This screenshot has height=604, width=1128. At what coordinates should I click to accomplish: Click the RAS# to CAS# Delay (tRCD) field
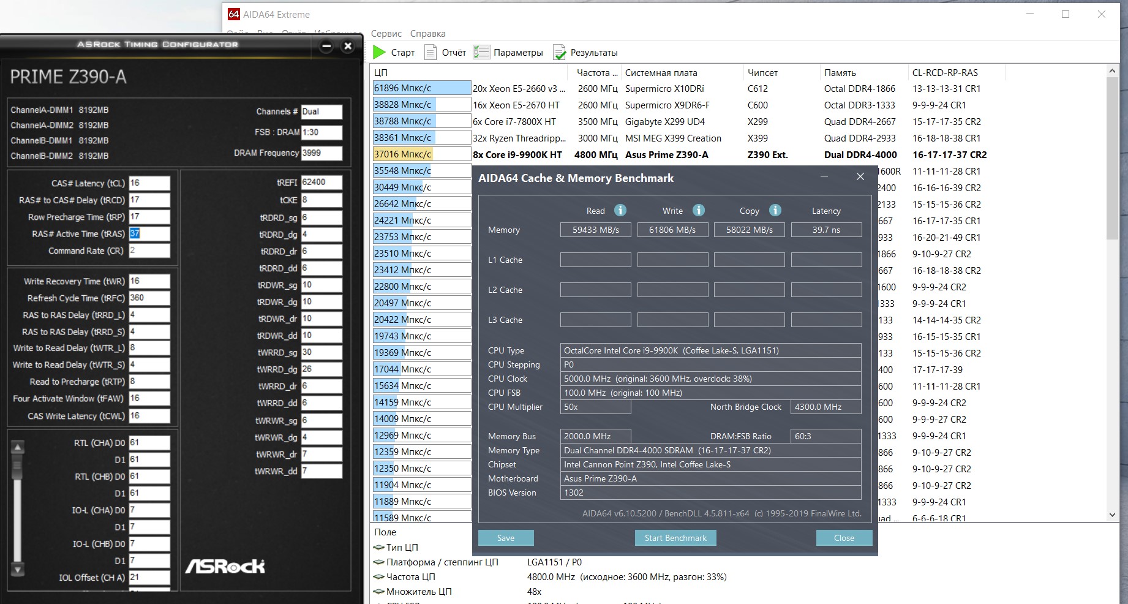[149, 200]
